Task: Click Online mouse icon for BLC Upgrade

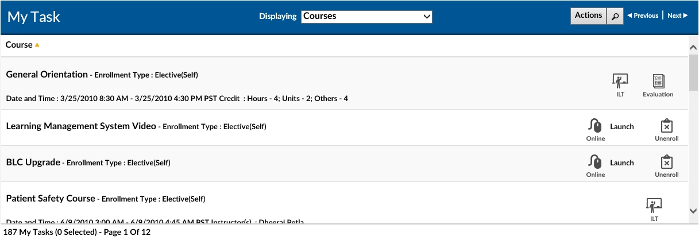Action: [595, 162]
